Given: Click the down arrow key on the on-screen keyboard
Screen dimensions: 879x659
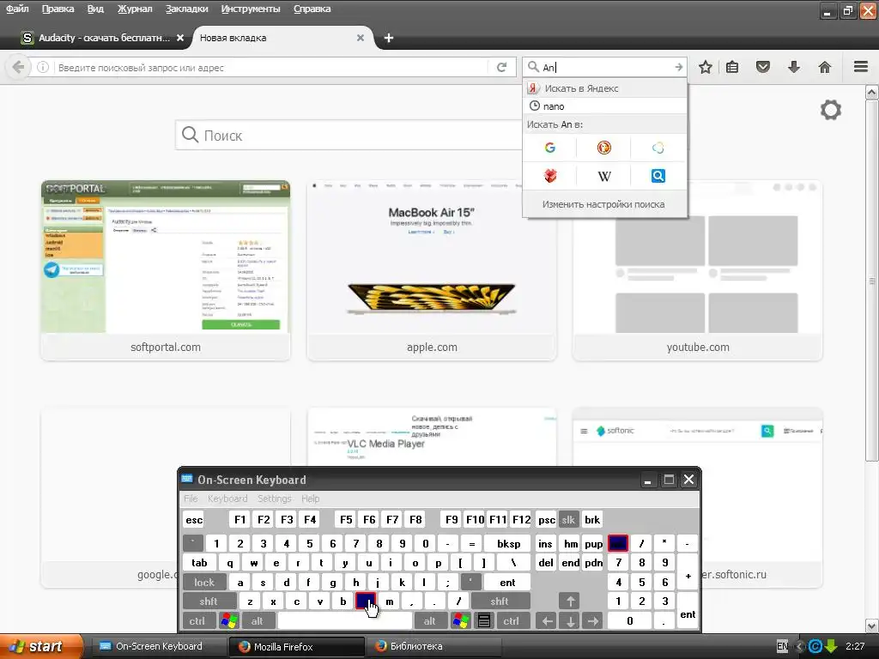Looking at the screenshot, I should (x=570, y=620).
